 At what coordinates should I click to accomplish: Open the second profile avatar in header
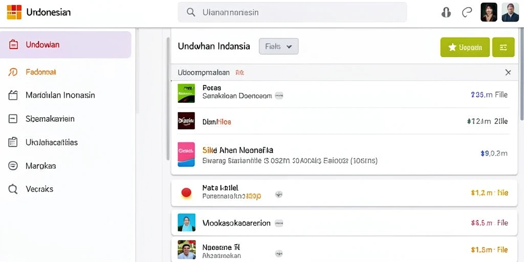click(x=510, y=12)
